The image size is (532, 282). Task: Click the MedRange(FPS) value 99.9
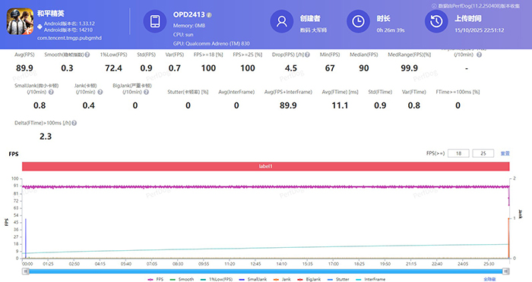click(409, 68)
